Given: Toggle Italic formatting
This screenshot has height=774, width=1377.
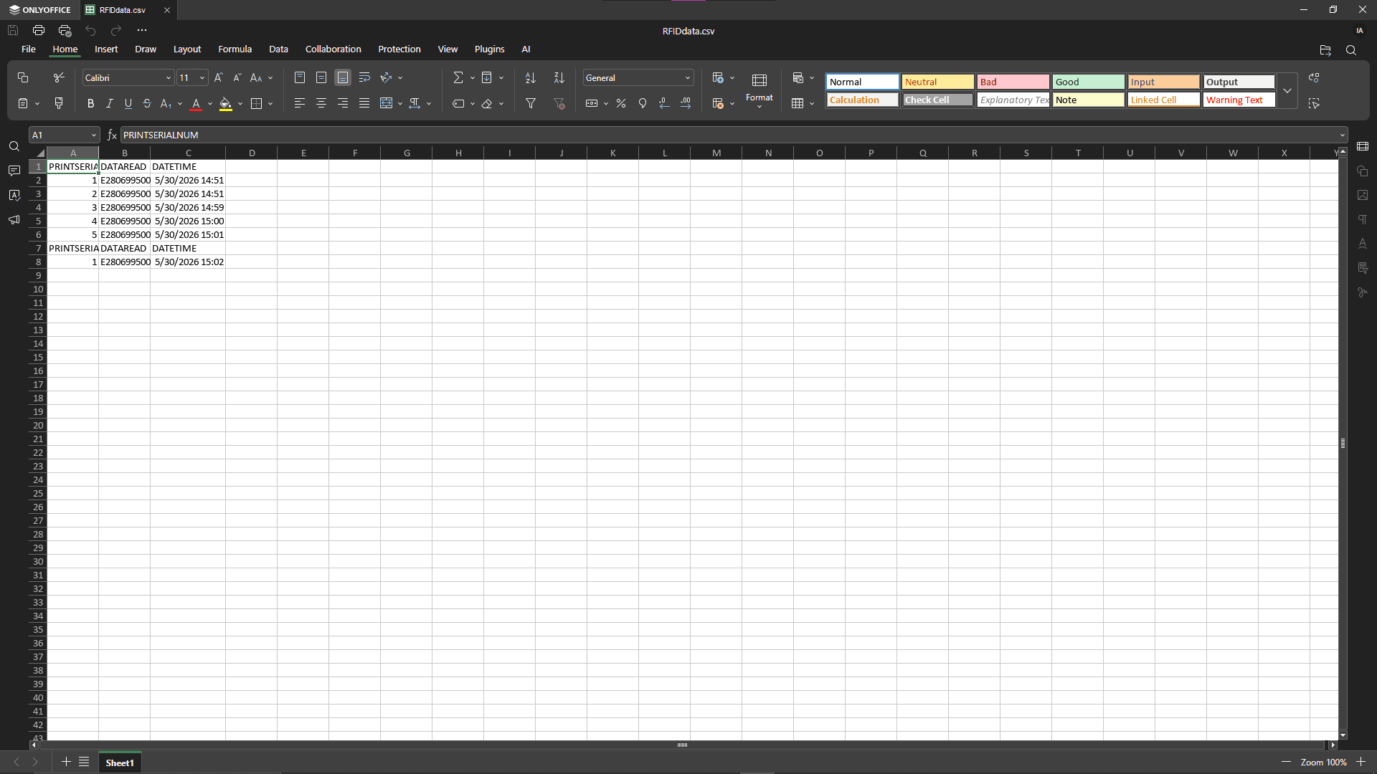Looking at the screenshot, I should point(109,103).
